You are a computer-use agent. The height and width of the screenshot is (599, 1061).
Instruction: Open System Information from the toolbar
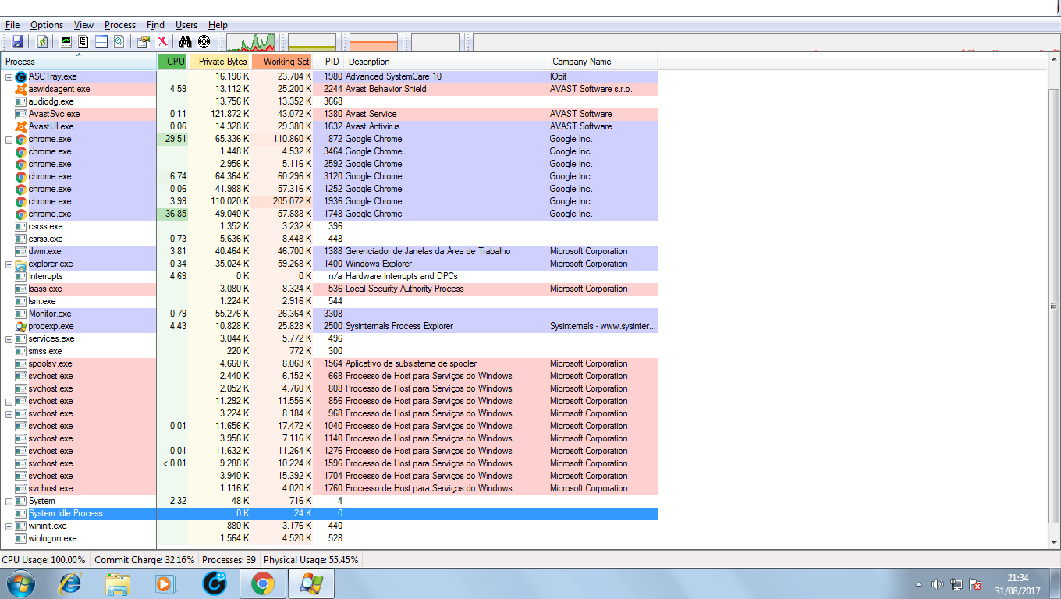[x=66, y=41]
